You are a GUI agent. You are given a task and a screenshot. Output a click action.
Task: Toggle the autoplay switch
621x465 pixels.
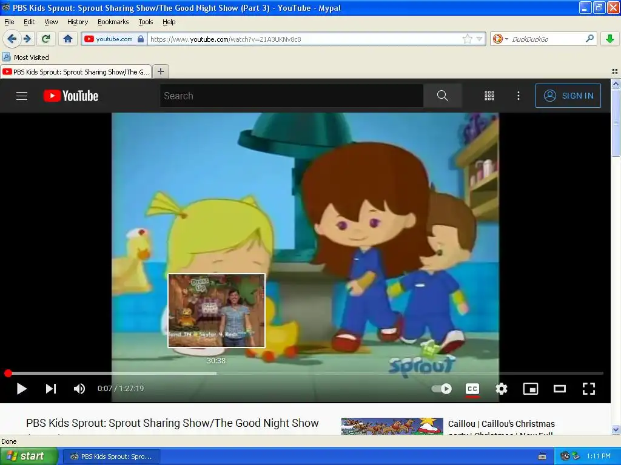(441, 389)
